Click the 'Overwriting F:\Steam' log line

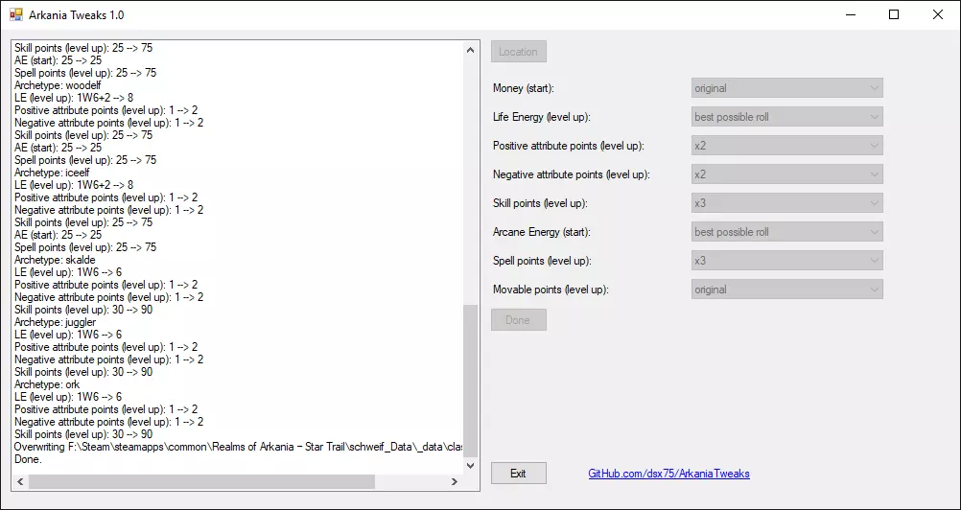tap(238, 447)
